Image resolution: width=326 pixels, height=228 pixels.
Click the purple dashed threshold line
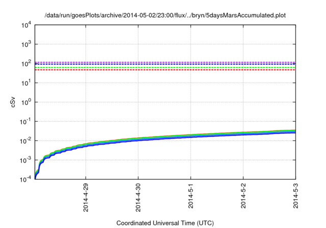(165, 62)
